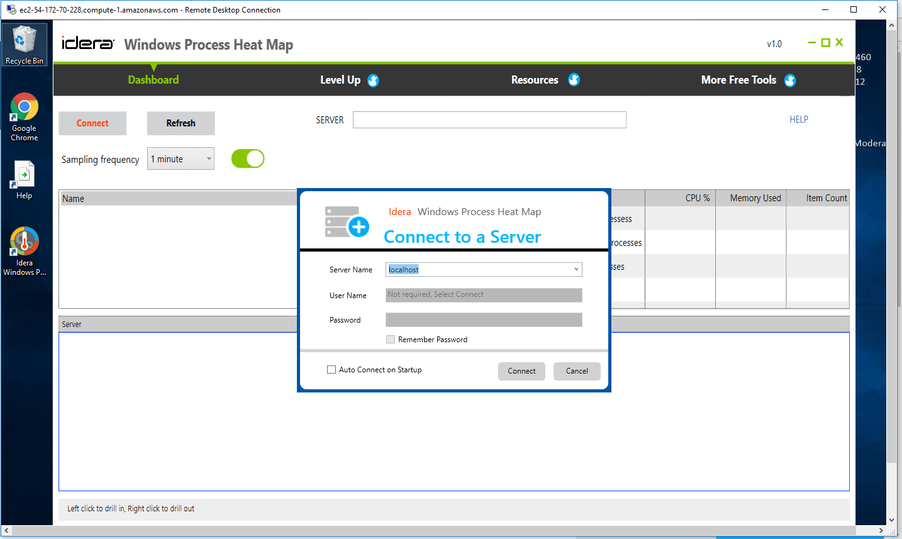
Task: Open the Recycle Bin
Action: 24,39
